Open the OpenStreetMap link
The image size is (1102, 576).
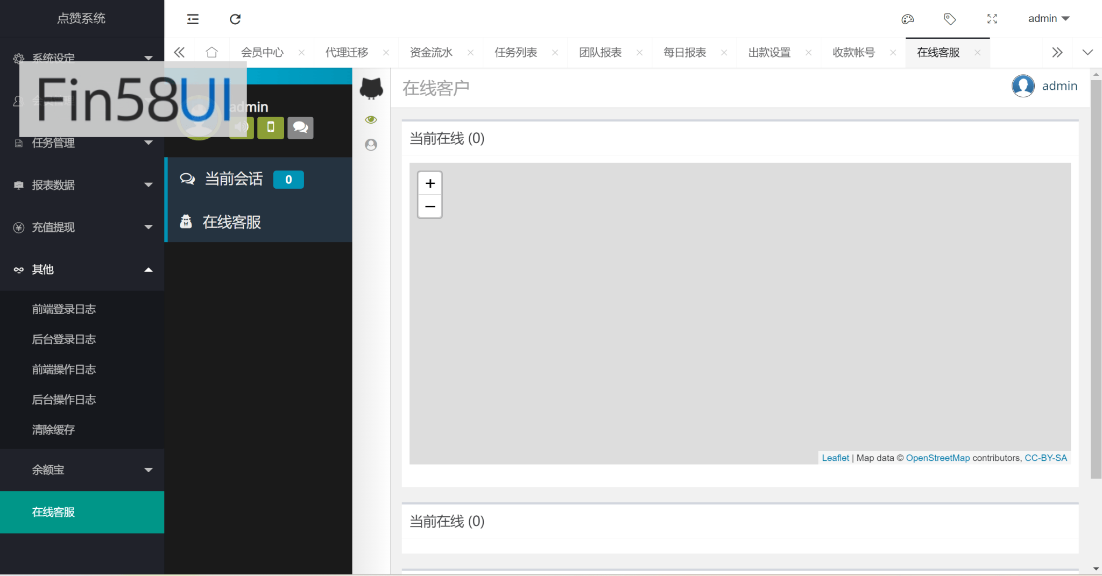point(937,458)
